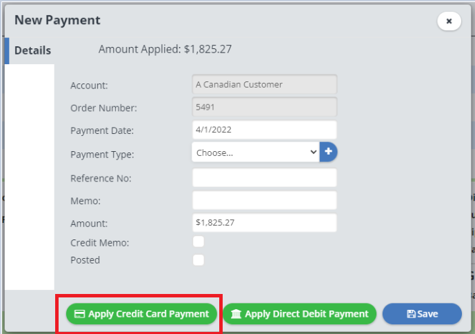Viewport: 475px width, 334px height.
Task: Click into the Memo text field
Action: tap(264, 201)
